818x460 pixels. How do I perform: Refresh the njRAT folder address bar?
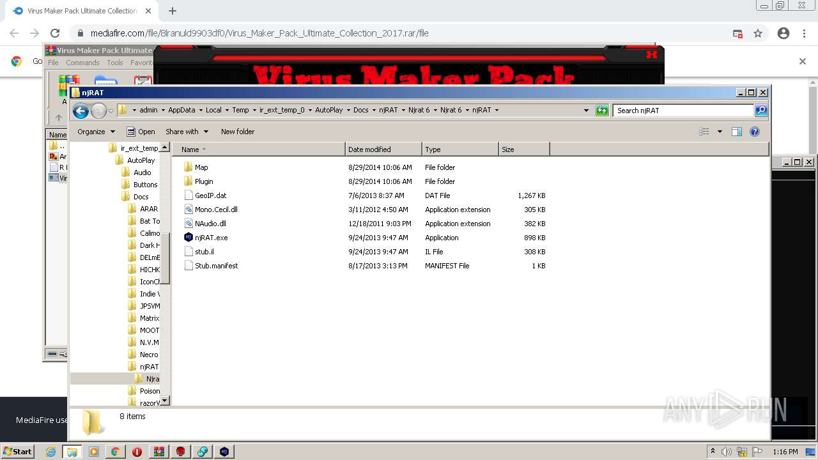tap(602, 111)
